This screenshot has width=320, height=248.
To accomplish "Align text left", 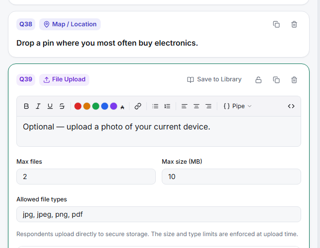I will click(184, 106).
